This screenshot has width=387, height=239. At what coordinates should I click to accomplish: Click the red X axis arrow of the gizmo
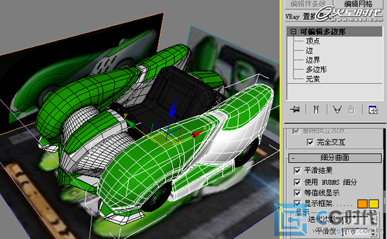197,134
